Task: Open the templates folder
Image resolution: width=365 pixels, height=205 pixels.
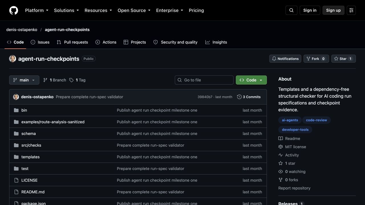Action: click(x=31, y=157)
